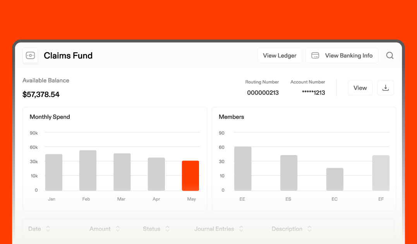Open the View Ledger button
The width and height of the screenshot is (417, 244).
point(280,56)
